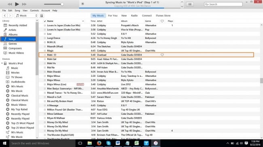Go back with the back arrow
Viewport: 263px width, 147px height.
tap(5, 16)
